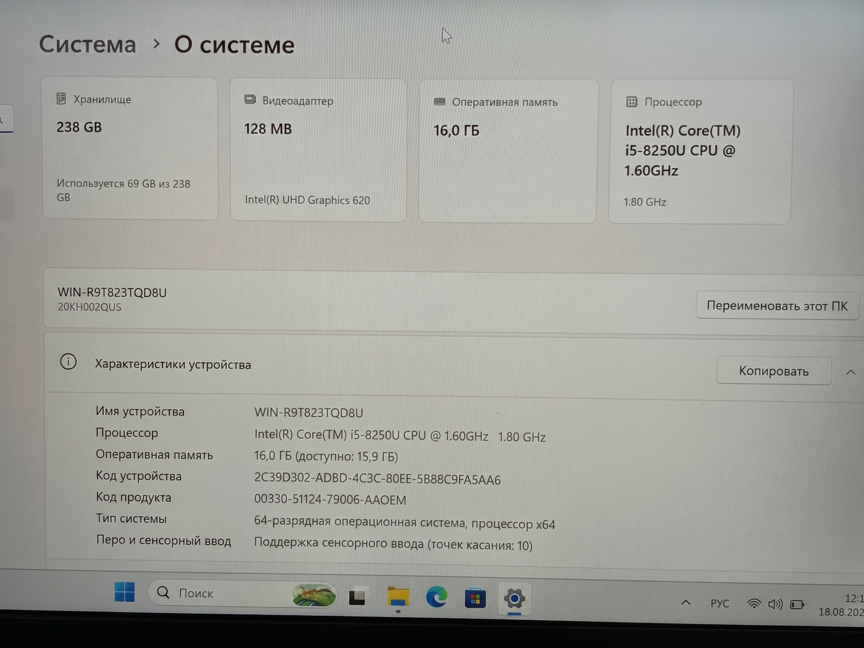Click the Оперативная память RAM icon
The width and height of the screenshot is (864, 648).
tap(440, 102)
